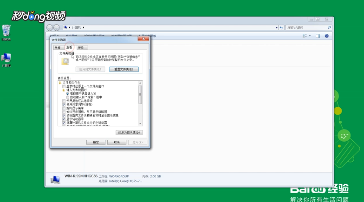Click the 重置文件夹(R) button

pos(123,69)
